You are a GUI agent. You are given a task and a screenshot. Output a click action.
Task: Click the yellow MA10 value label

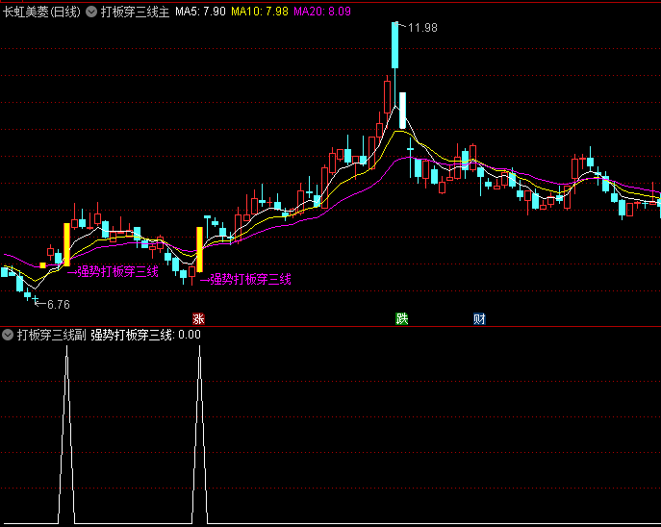pyautogui.click(x=260, y=13)
